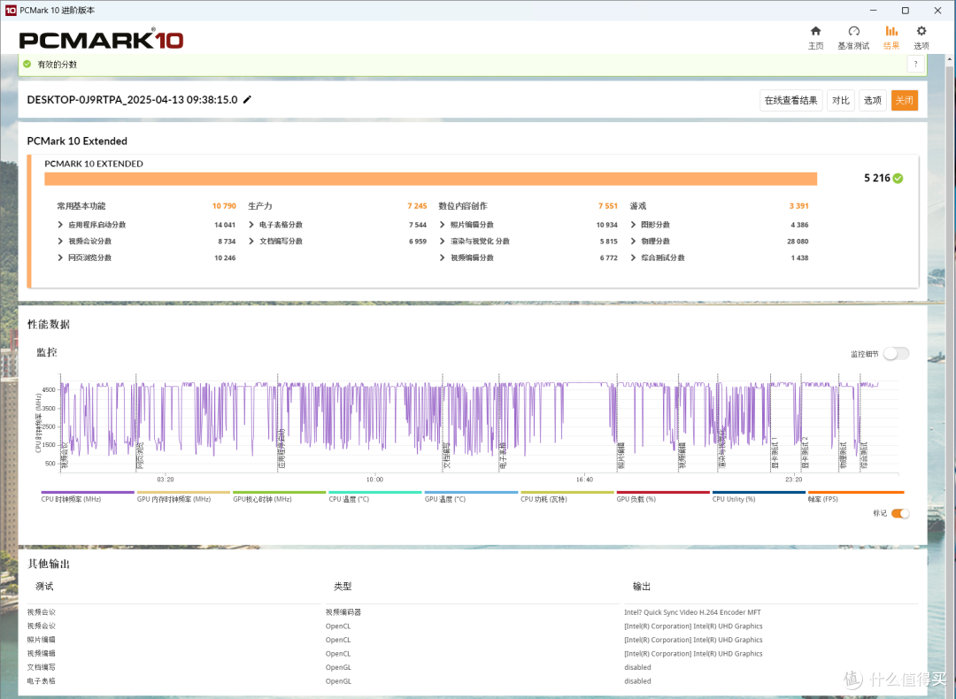Click the orange 关闭 button

pyautogui.click(x=904, y=100)
